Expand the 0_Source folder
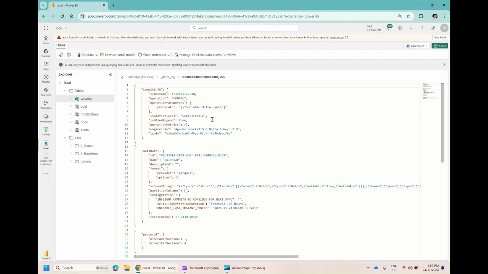The width and height of the screenshot is (488, 274). [71, 146]
